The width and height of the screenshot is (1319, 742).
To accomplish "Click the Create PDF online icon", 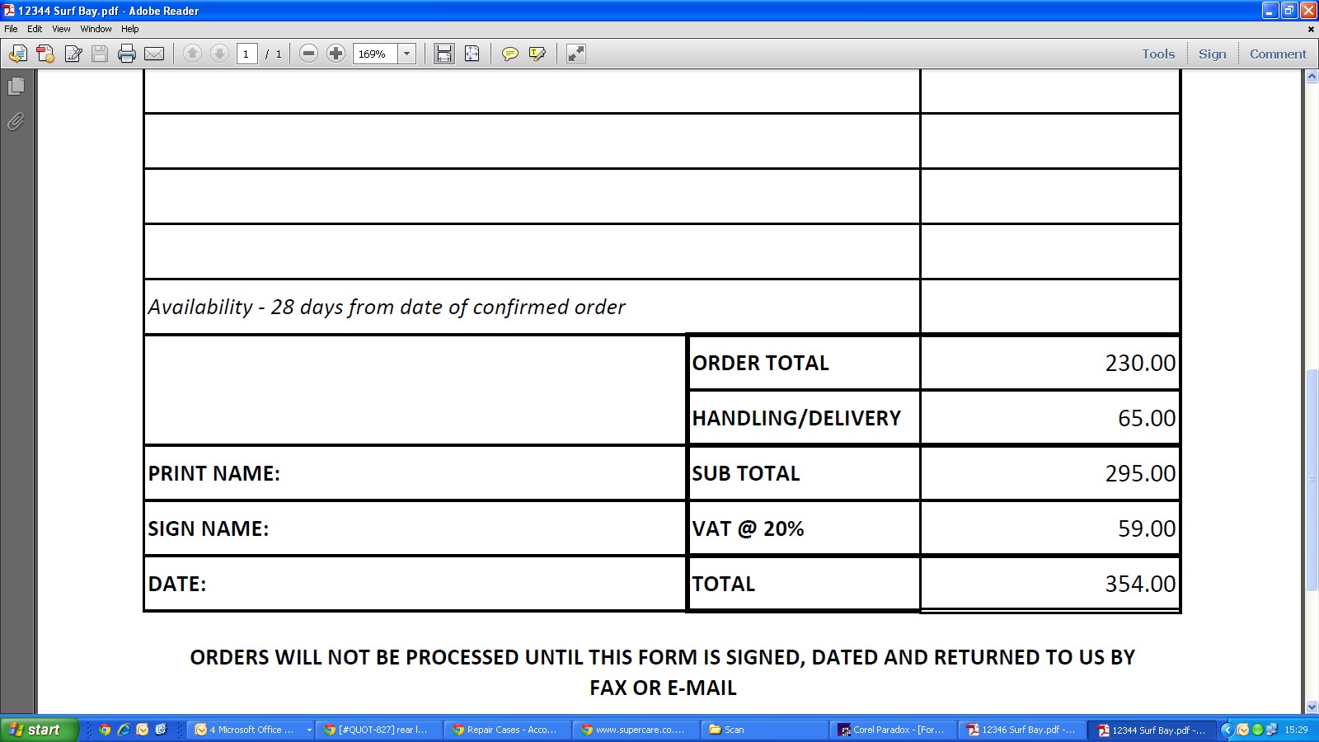I will pos(45,54).
